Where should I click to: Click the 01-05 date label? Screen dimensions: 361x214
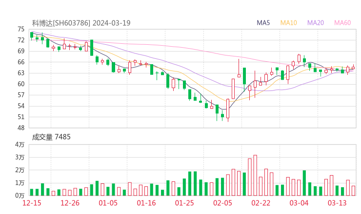coord(108,203)
